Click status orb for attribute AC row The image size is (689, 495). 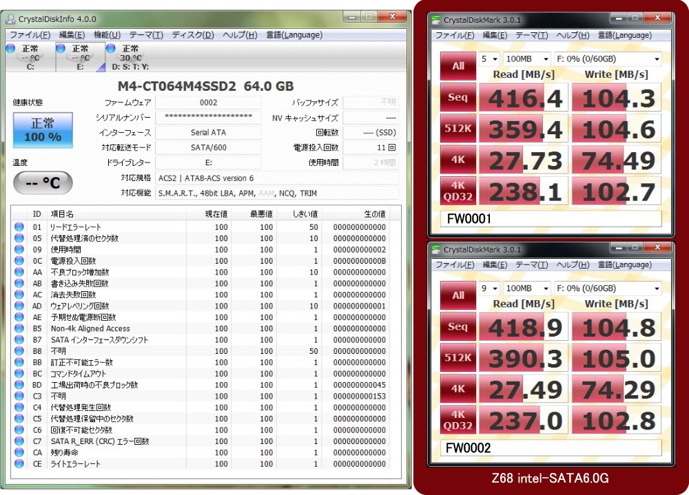coord(19,295)
